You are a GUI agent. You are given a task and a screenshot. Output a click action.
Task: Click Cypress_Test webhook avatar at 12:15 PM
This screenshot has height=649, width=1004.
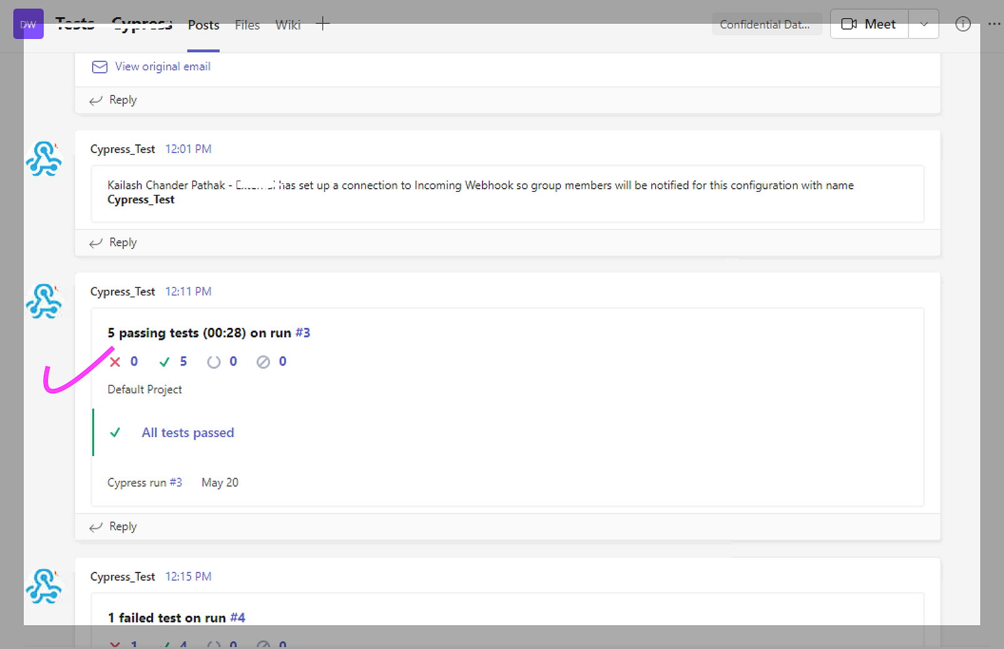44,586
